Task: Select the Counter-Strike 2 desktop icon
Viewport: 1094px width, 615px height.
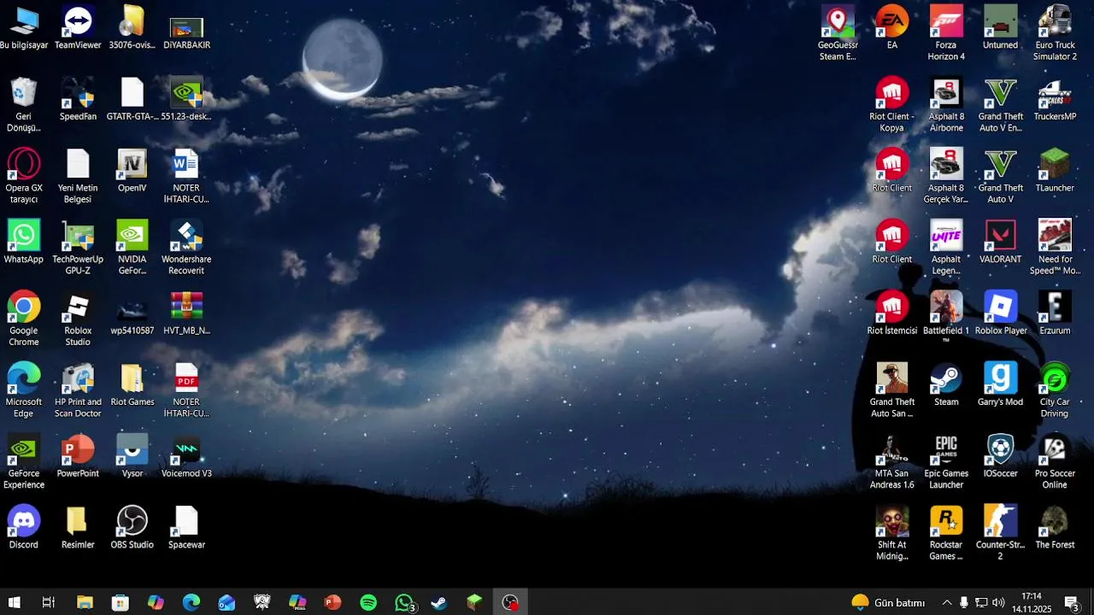Action: point(1001,533)
